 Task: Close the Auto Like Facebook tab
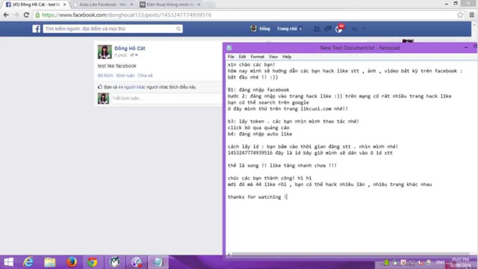click(x=131, y=4)
